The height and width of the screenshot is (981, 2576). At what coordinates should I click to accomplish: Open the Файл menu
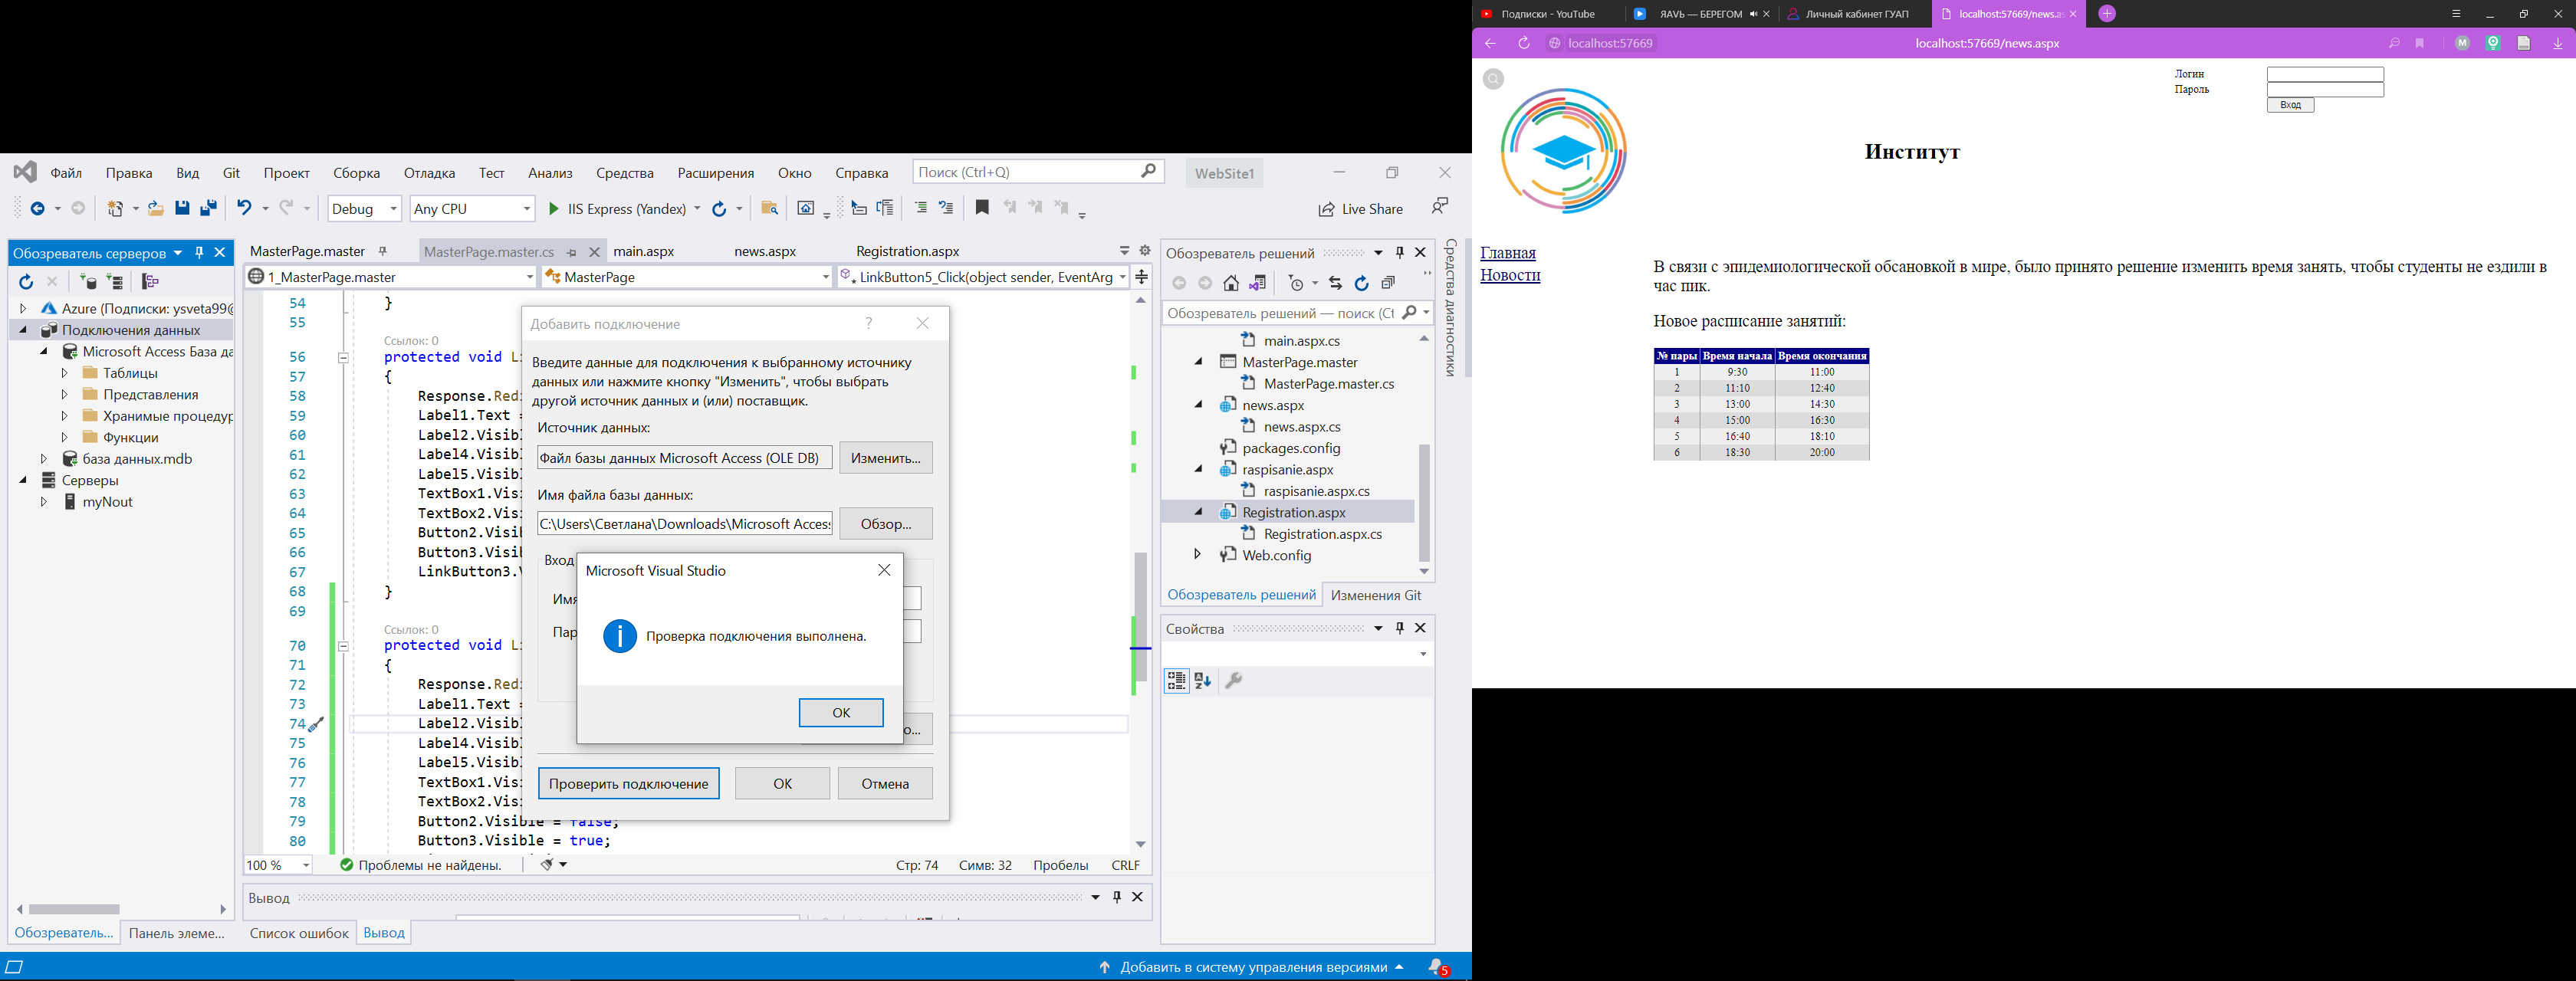click(x=67, y=173)
